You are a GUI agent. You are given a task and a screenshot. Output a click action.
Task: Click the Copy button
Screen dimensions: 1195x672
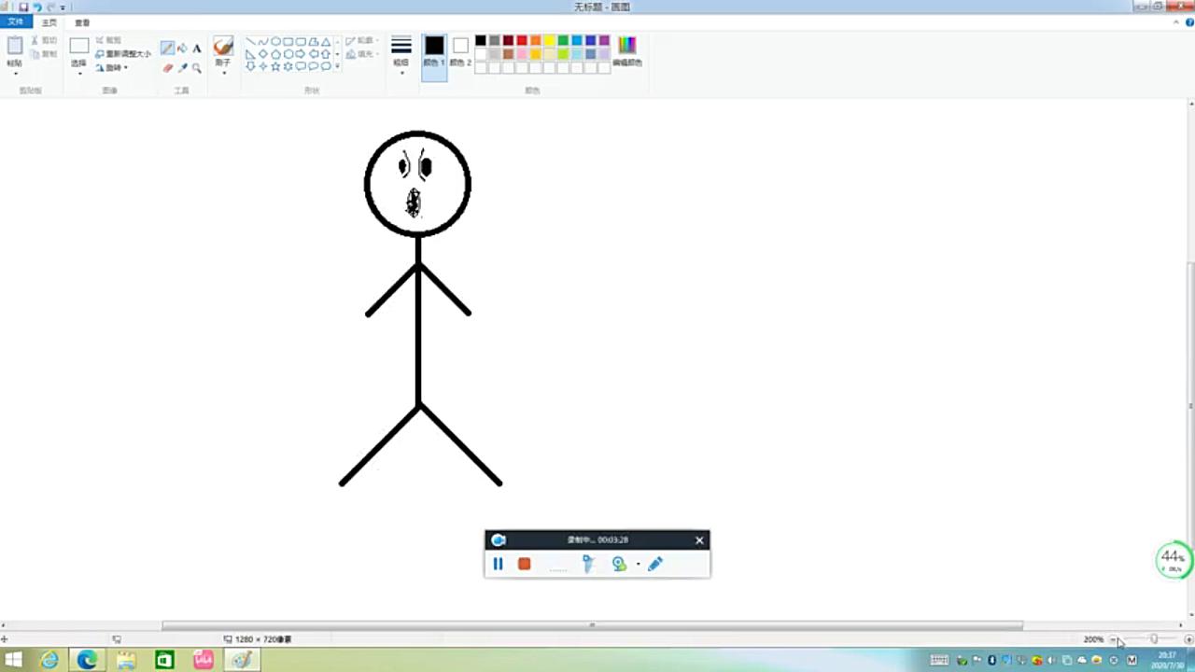coord(43,54)
